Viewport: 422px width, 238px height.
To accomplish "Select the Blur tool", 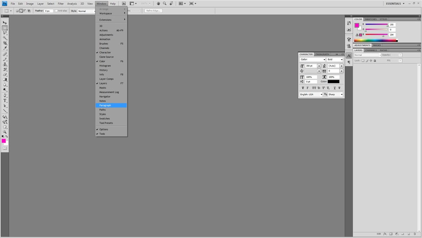I will pos(5,85).
